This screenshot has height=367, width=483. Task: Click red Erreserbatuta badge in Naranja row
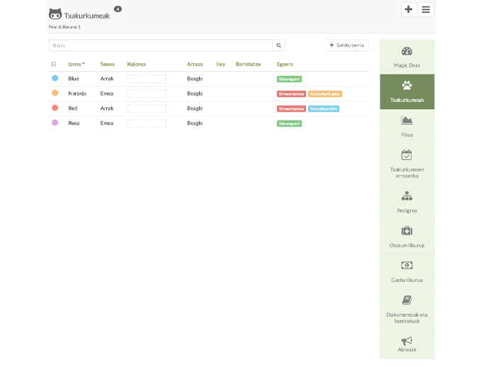coord(291,94)
